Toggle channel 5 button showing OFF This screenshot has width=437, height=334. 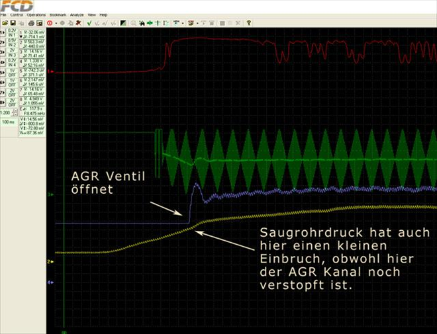[3, 72]
